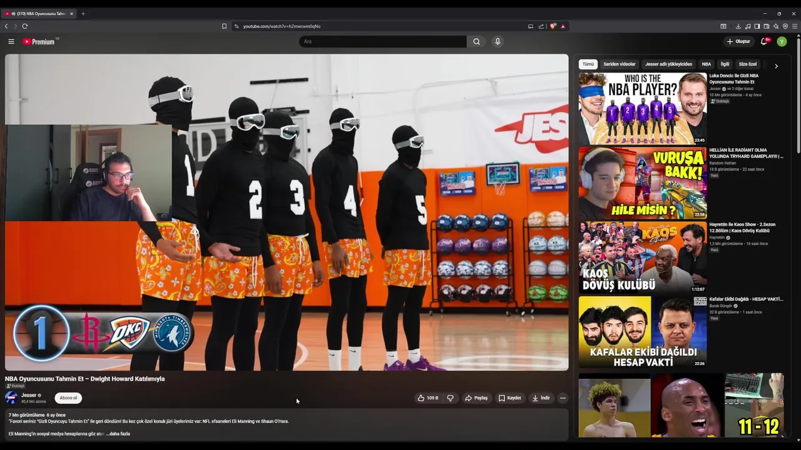Select the İlgili filter chip
Screen dimensions: 801x450
pyautogui.click(x=725, y=64)
